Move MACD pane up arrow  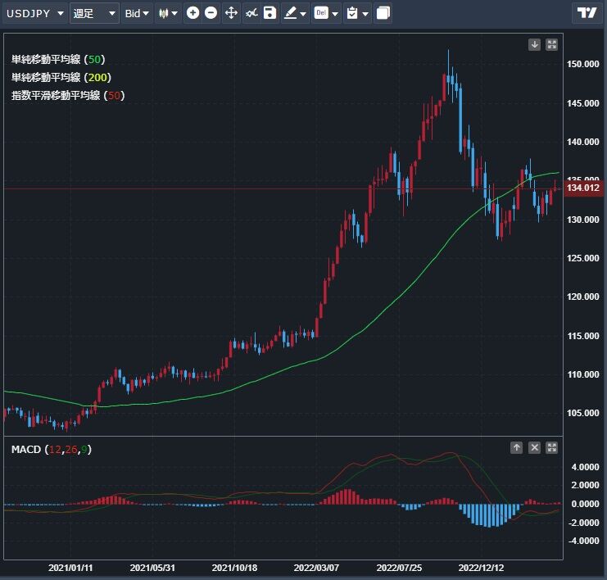tap(516, 447)
